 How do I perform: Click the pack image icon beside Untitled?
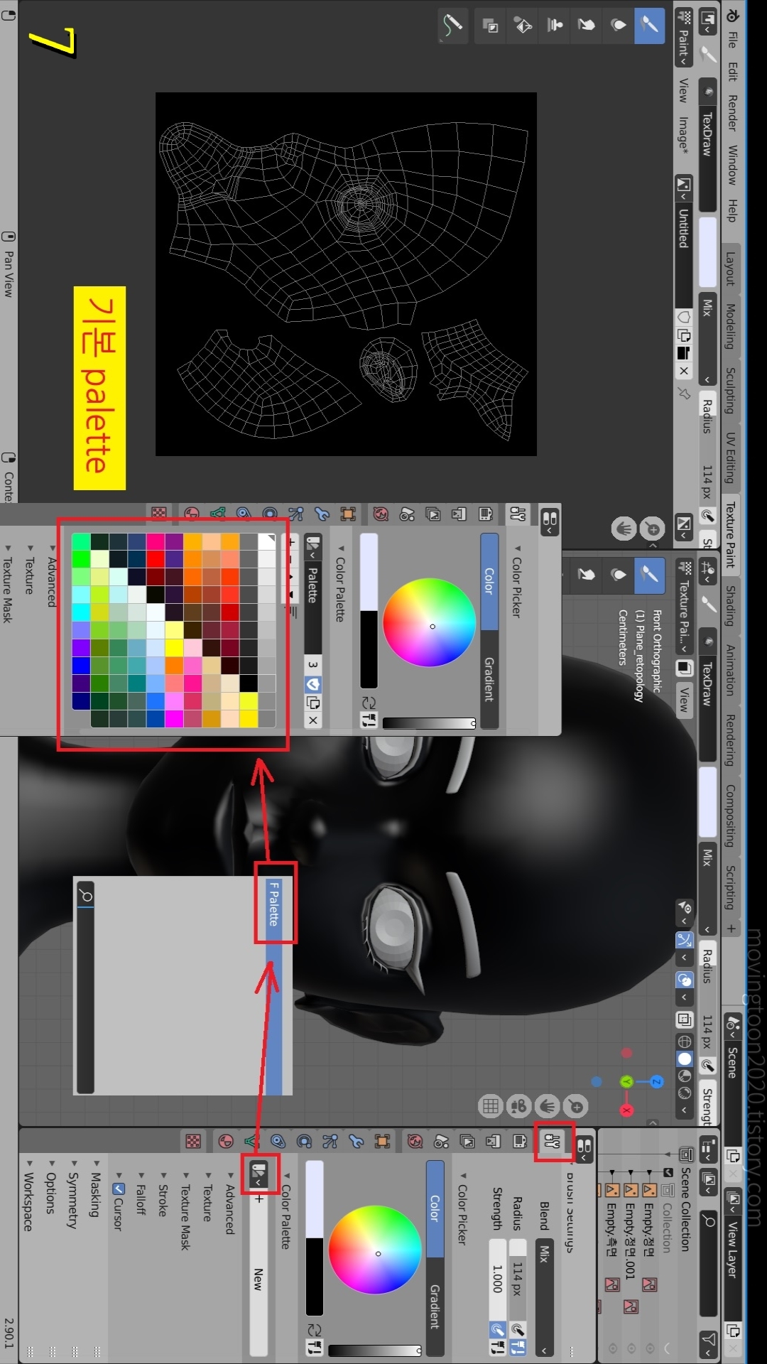(683, 353)
